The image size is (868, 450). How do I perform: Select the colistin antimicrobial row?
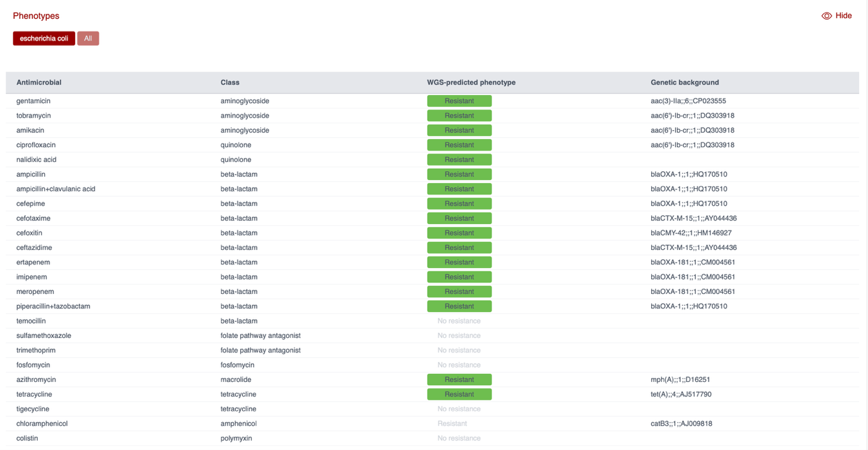pyautogui.click(x=27, y=438)
